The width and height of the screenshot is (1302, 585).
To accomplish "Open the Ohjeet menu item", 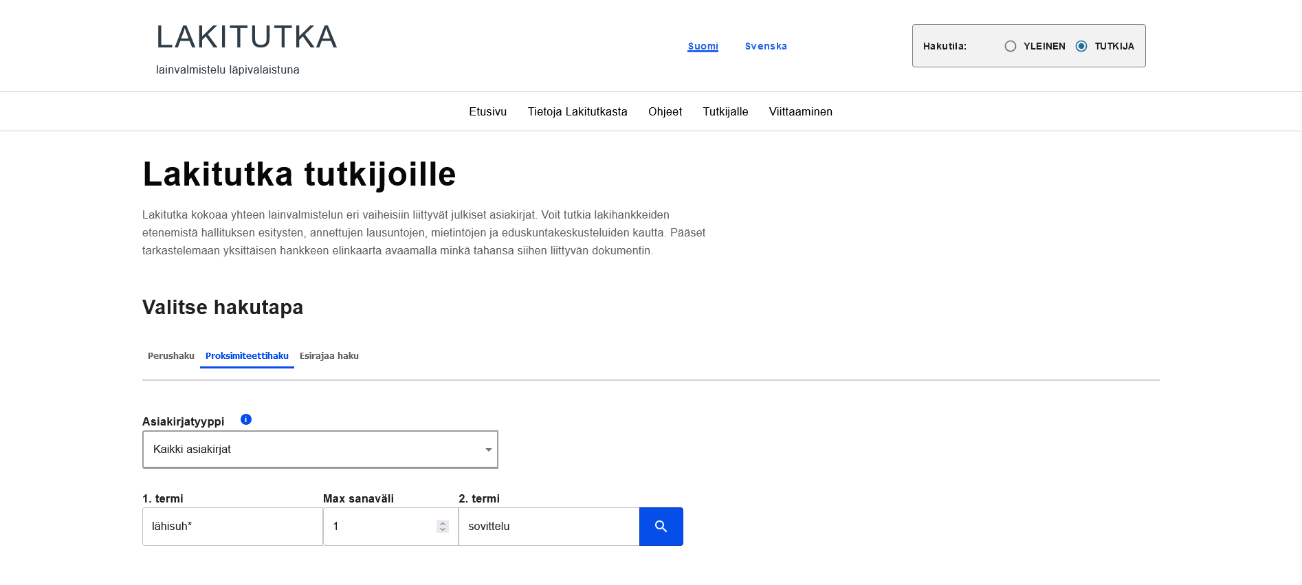I will pyautogui.click(x=665, y=112).
